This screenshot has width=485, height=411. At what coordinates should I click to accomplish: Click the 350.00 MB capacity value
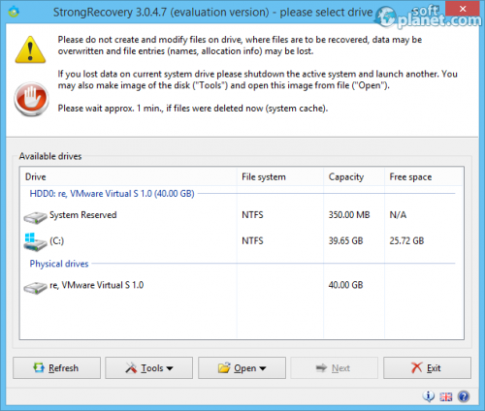(x=349, y=215)
